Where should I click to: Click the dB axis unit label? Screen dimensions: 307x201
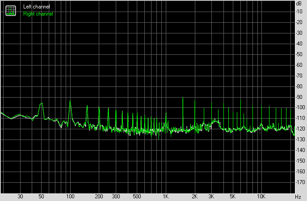pos(299,4)
